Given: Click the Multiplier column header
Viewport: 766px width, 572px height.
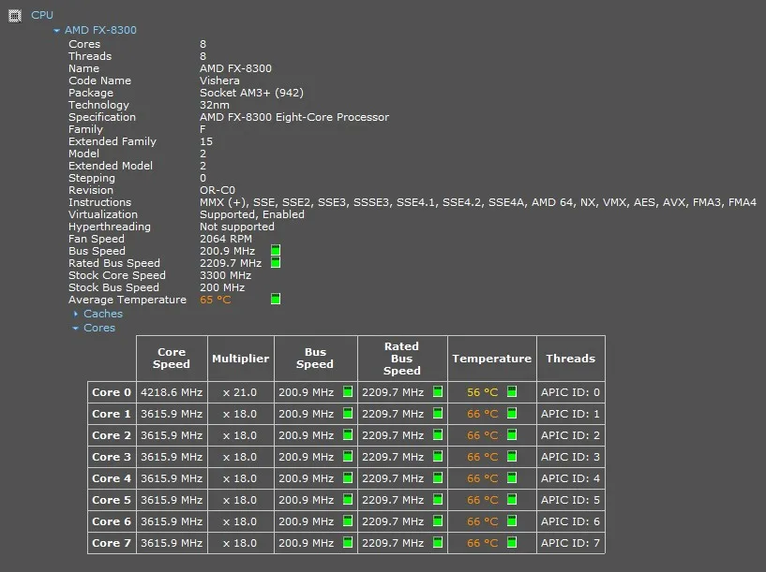Looking at the screenshot, I should (240, 359).
